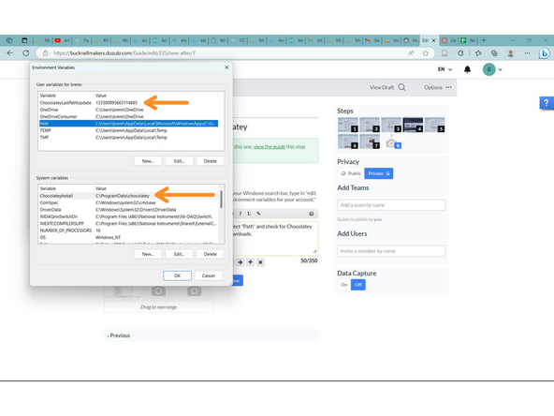Click the View Draft link
554x416 pixels.
382,87
